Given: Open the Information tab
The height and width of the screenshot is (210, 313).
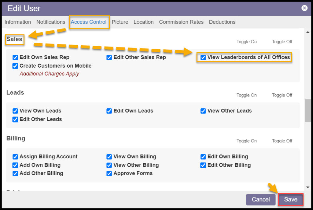Looking at the screenshot, I should click(x=18, y=22).
